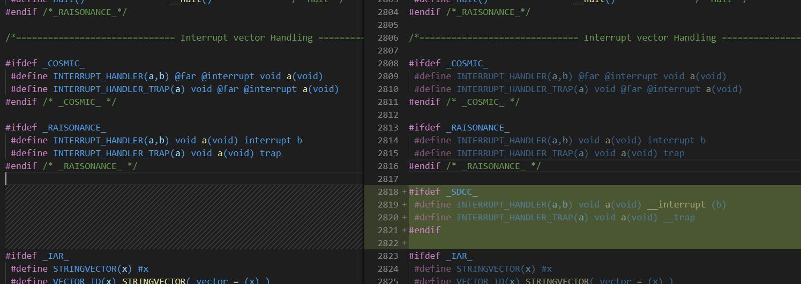Viewport: 801px width, 284px height.
Task: Click the added '__interrupt (b)' define line
Action: (570, 204)
